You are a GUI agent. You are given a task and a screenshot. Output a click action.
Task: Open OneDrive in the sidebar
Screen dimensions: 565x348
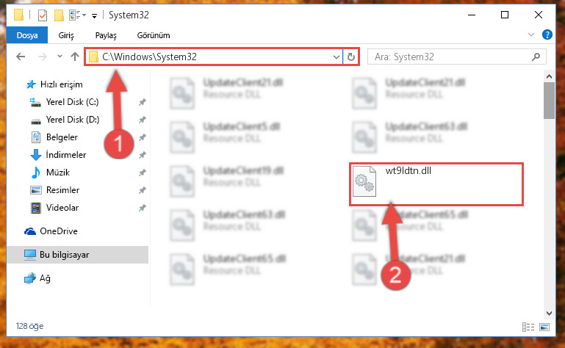59,231
